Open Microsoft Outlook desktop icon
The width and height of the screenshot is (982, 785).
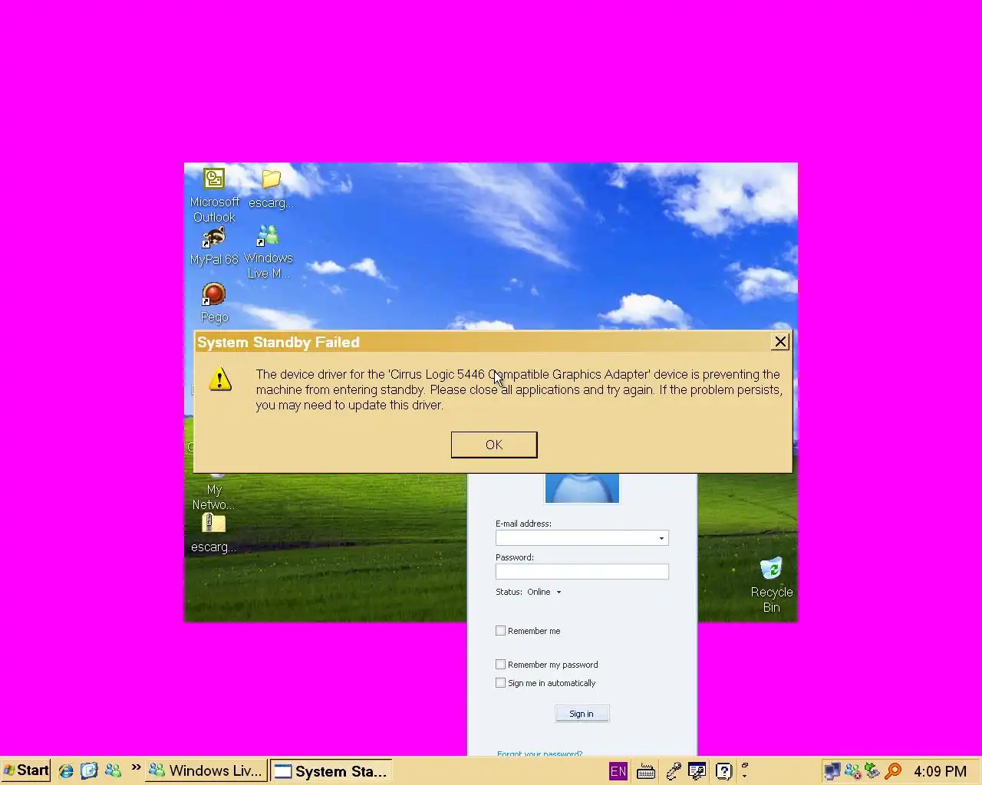(214, 195)
